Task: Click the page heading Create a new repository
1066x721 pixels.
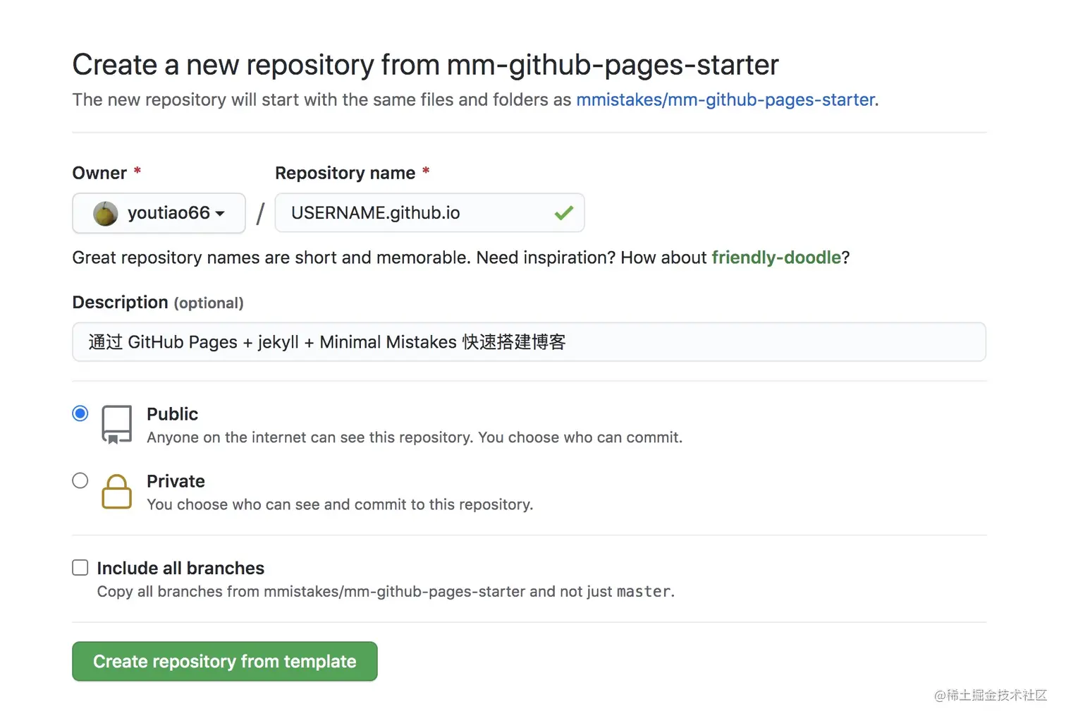Action: pos(425,65)
